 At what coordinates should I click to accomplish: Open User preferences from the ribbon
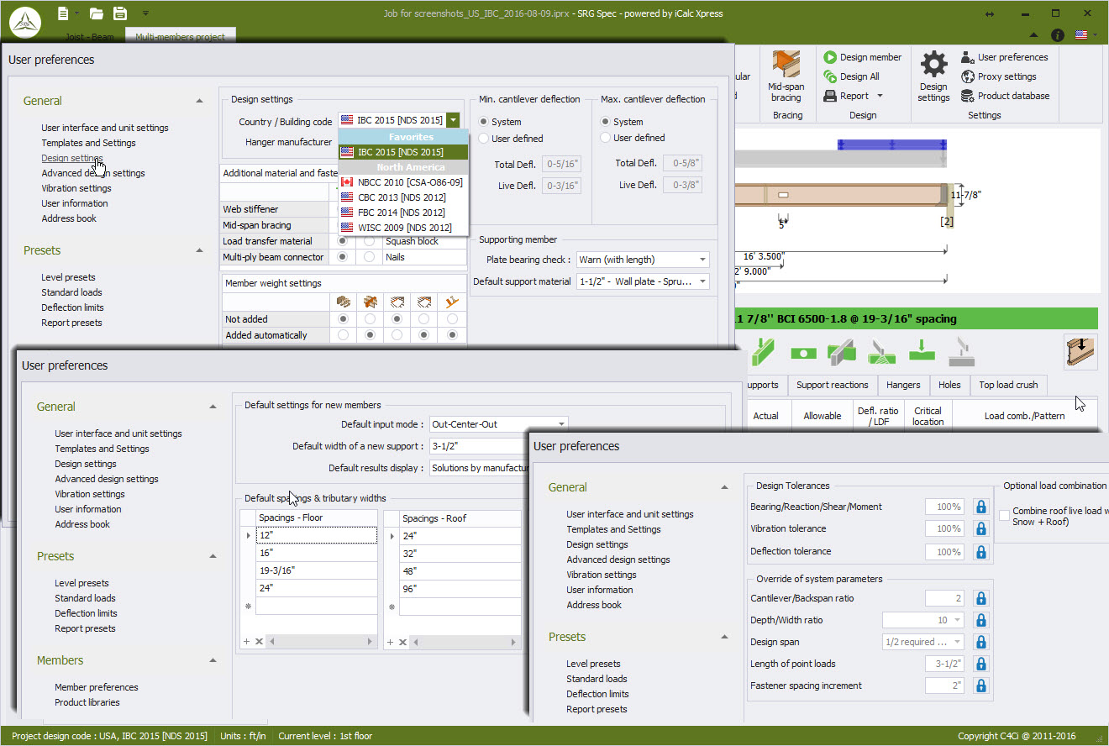click(x=1005, y=57)
